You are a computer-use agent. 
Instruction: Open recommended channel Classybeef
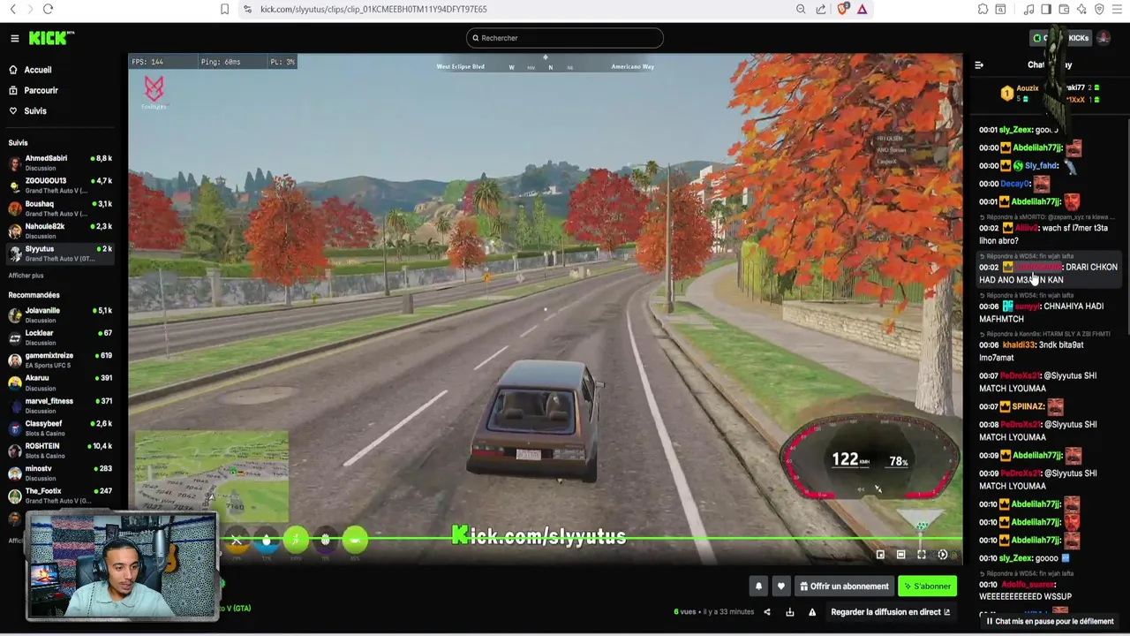pos(60,428)
